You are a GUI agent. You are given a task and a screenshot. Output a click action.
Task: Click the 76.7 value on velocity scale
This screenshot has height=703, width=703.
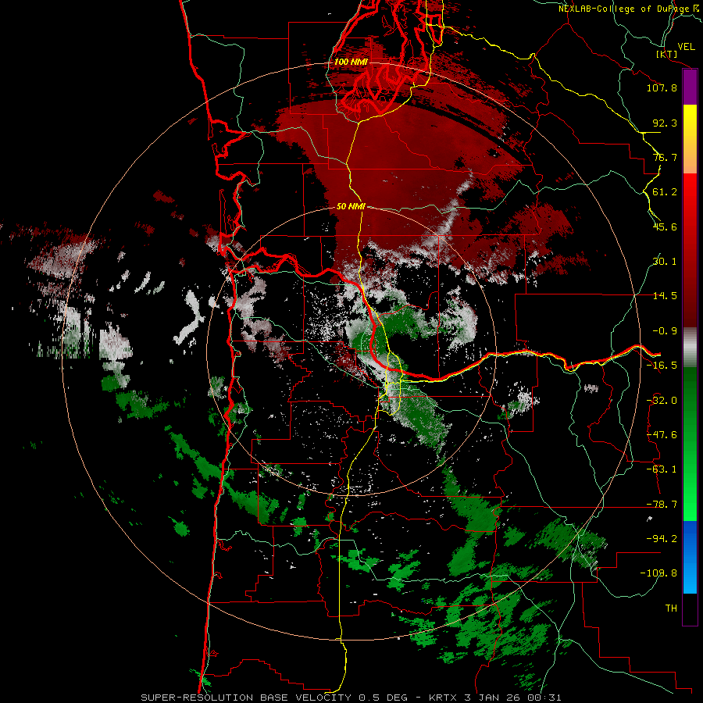665,157
